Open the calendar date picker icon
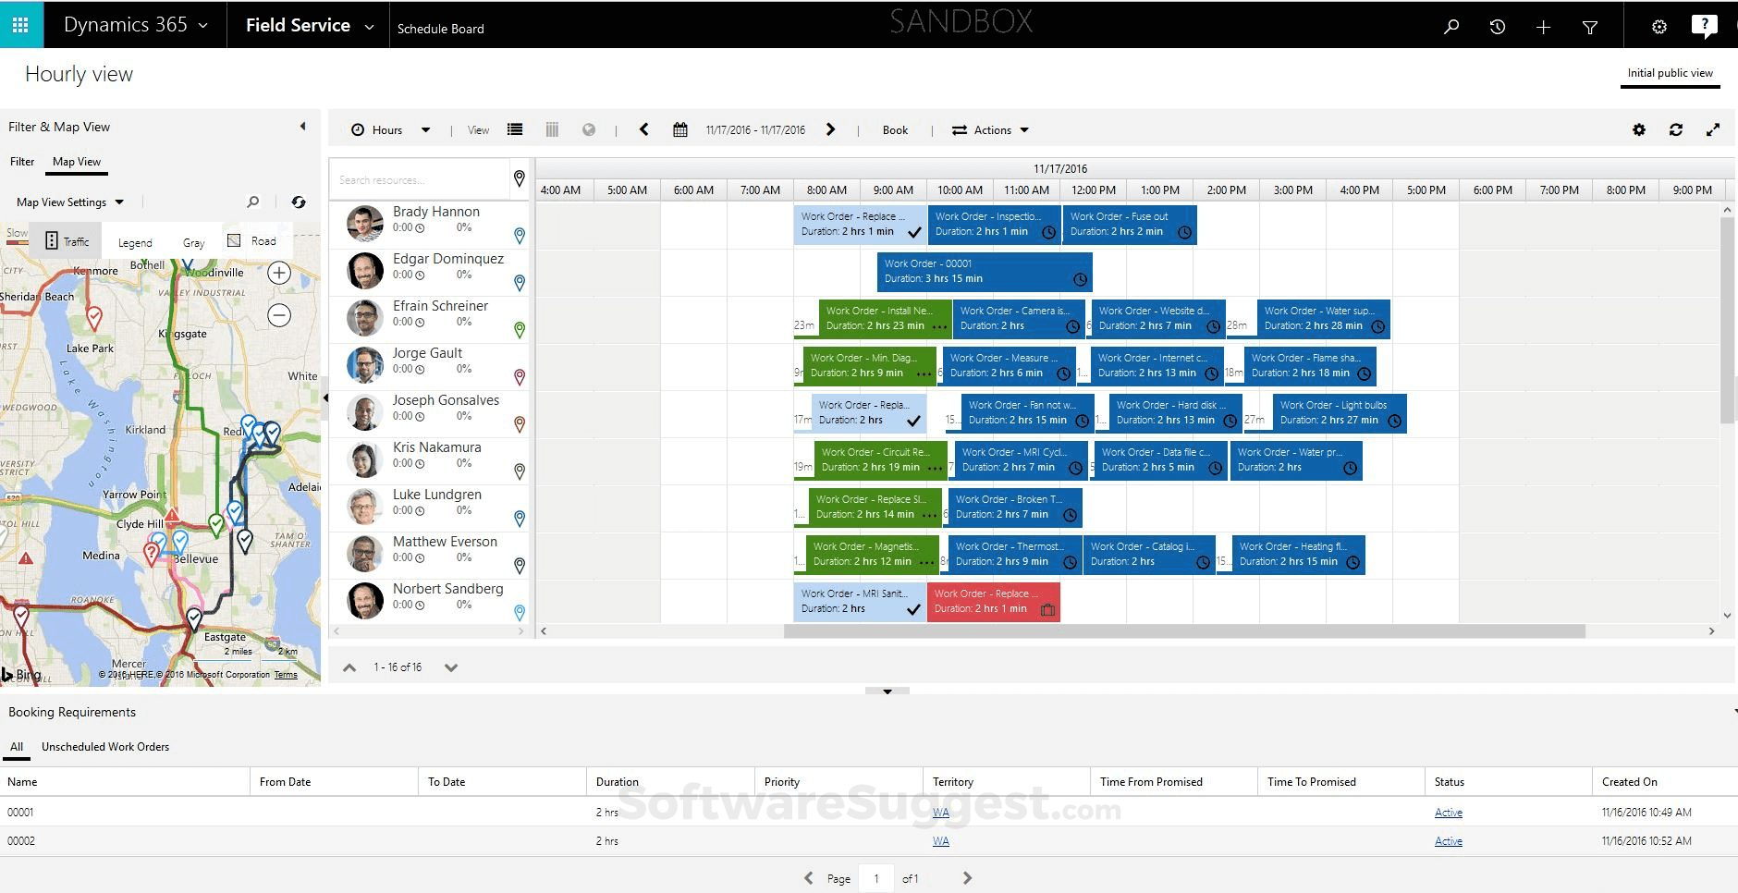Image resolution: width=1738 pixels, height=893 pixels. (x=681, y=129)
